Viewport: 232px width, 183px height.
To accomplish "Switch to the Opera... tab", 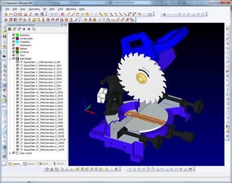I will pos(30,163).
